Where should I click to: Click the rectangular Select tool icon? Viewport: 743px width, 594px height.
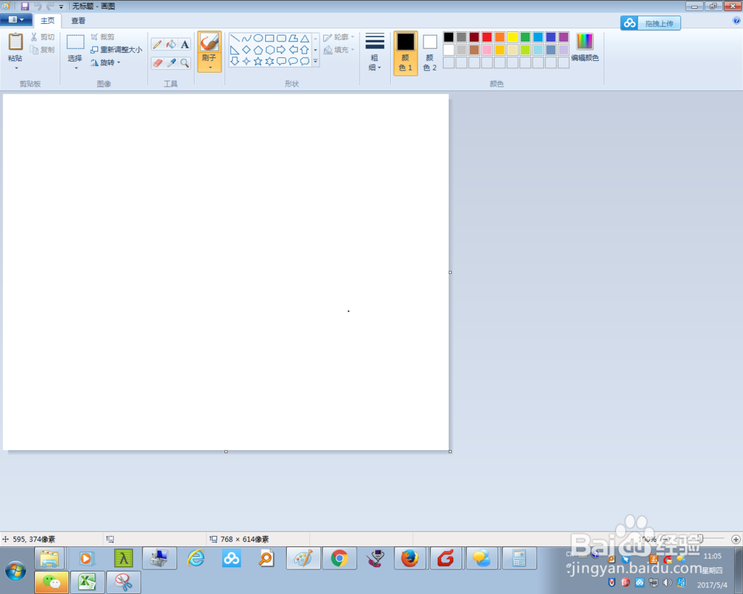75,42
